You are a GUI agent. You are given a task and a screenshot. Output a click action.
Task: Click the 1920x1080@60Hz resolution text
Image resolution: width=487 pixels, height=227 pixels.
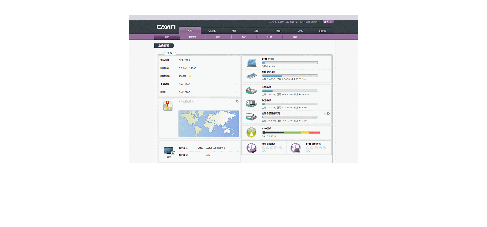pos(216,148)
